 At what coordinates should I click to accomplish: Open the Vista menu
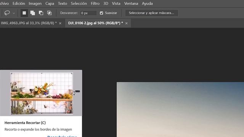(116, 3)
